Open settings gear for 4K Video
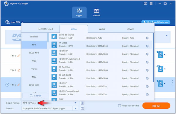Image resolution: width=176 pixels, height=114 pixels. [x=147, y=46]
